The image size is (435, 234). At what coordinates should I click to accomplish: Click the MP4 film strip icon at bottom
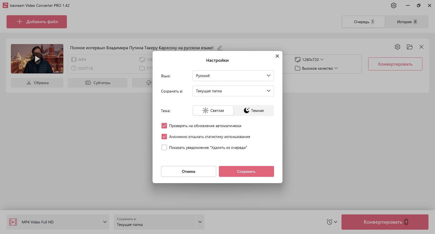click(13, 222)
